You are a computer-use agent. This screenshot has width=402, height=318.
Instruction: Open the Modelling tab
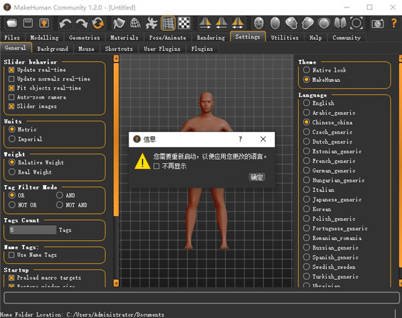44,38
